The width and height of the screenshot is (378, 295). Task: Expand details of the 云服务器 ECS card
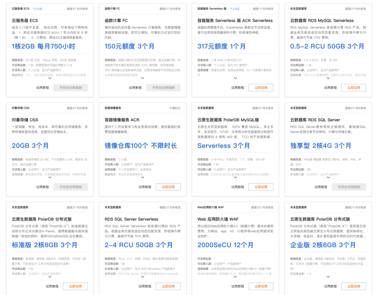coord(50,78)
